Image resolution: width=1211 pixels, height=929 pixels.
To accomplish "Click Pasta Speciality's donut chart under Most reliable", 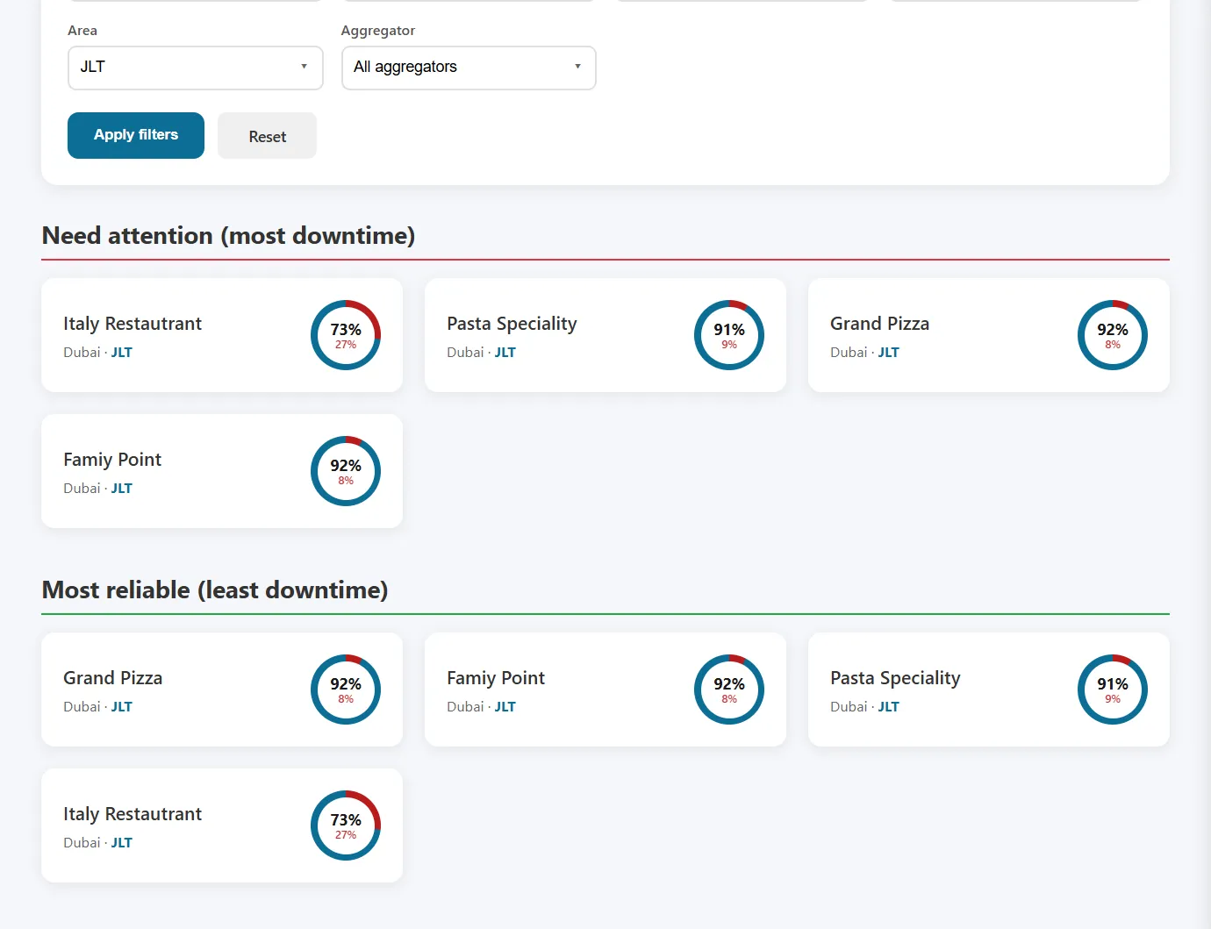I will tap(1112, 690).
